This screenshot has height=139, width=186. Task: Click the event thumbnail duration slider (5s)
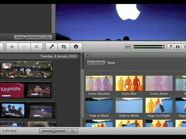[x=53, y=131]
